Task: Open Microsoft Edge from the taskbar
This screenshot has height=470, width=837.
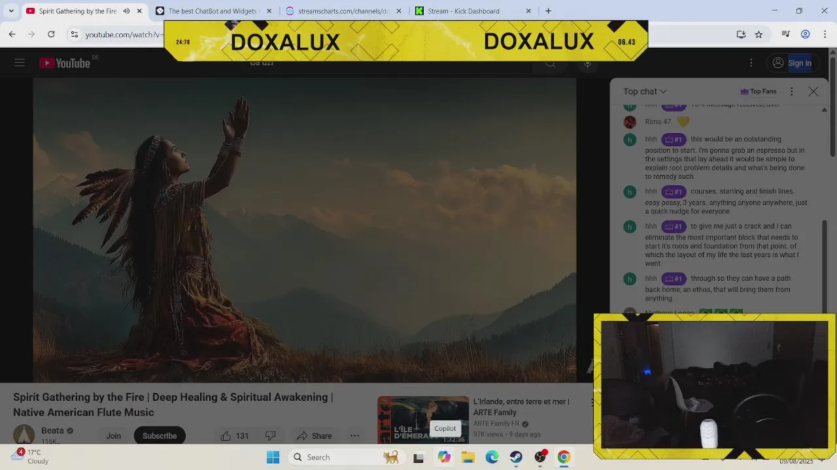Action: [492, 458]
